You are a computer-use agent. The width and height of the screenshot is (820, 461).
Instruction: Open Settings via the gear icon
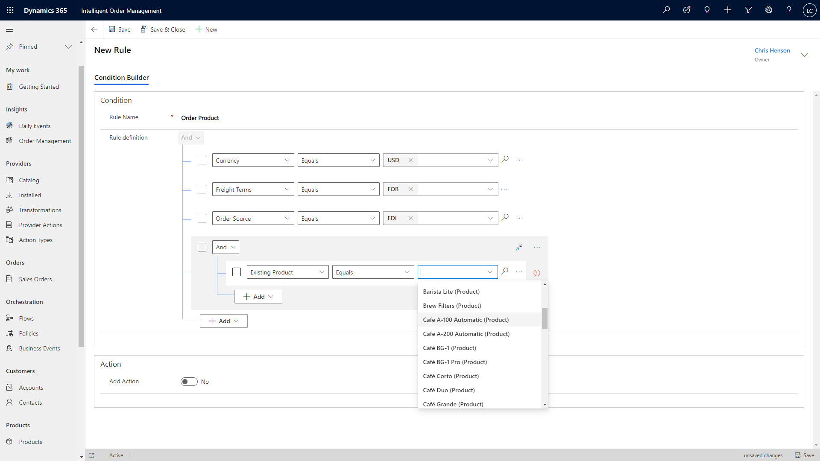(769, 10)
